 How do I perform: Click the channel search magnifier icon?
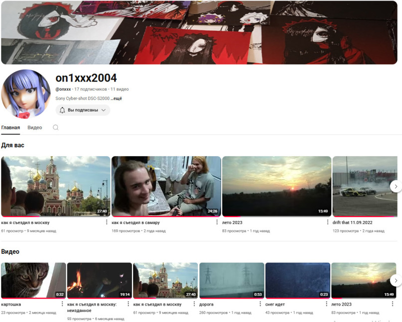(x=56, y=127)
